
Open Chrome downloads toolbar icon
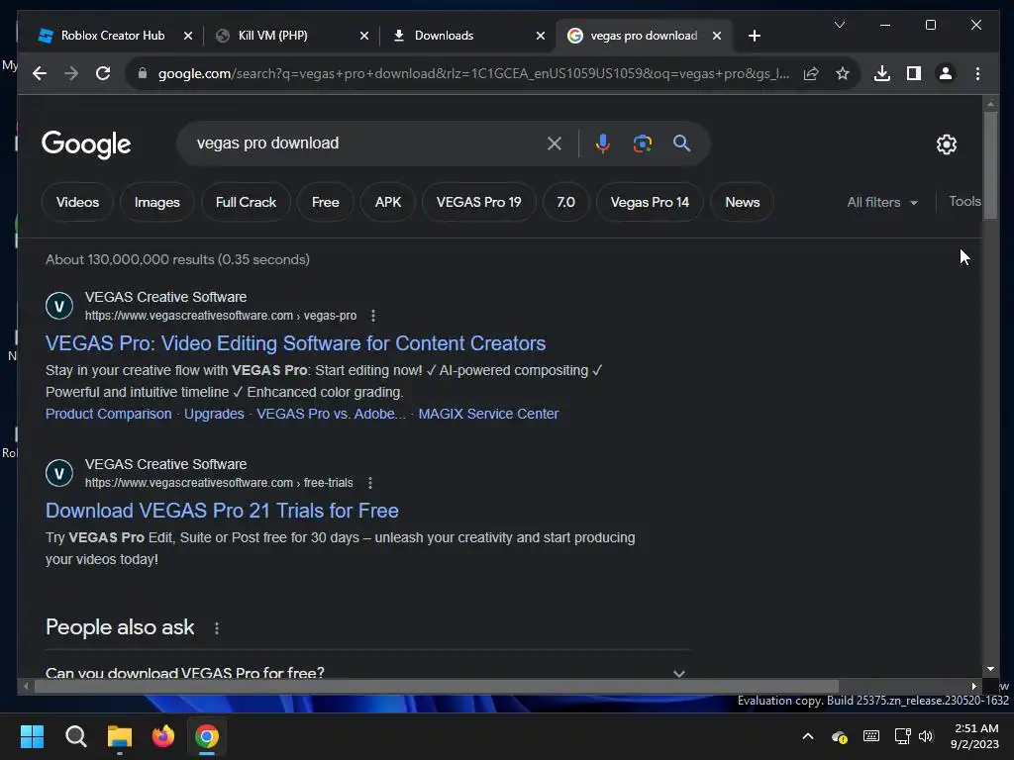[882, 73]
